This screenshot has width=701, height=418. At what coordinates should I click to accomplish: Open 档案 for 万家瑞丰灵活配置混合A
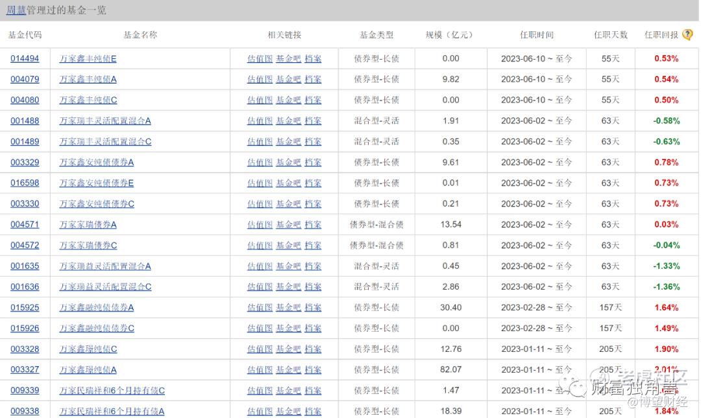point(313,121)
